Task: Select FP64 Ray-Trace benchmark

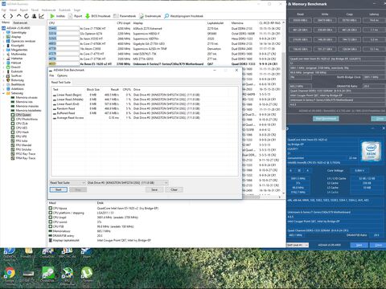Action: (x=26, y=158)
